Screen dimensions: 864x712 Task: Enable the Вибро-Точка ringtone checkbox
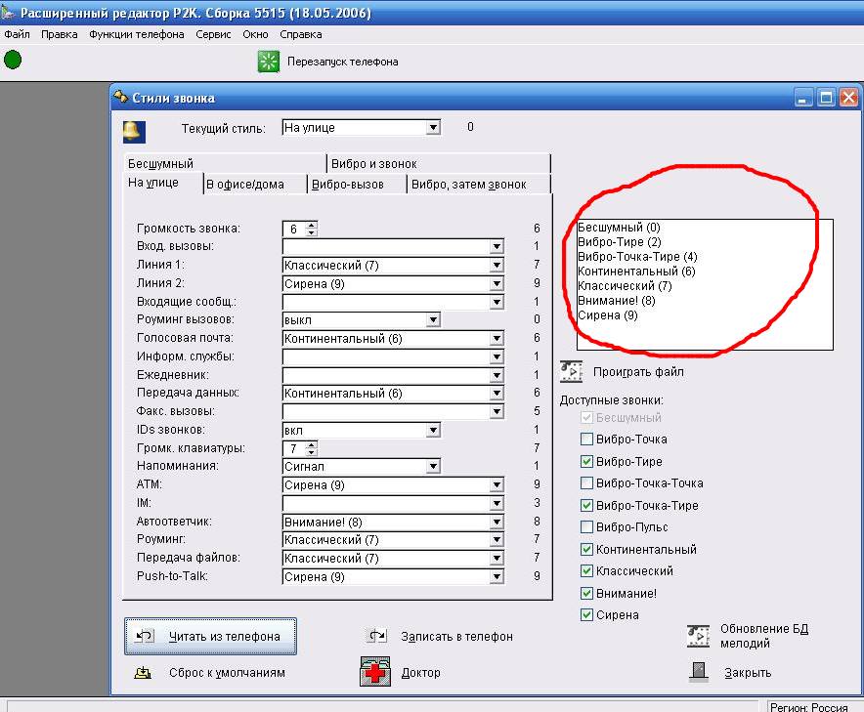tap(586, 439)
